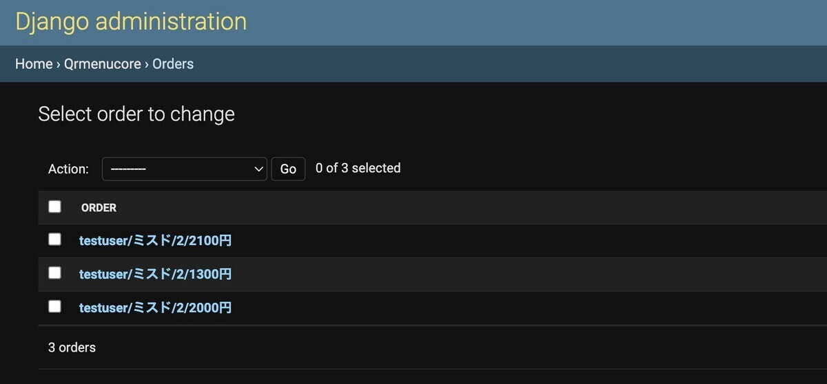
Task: Go to Home in the breadcrumb
Action: coord(34,64)
